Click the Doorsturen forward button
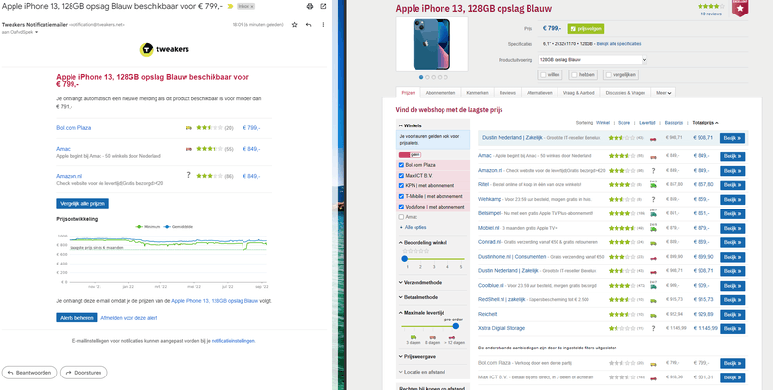Viewport: 773px width, 390px height. tap(84, 373)
